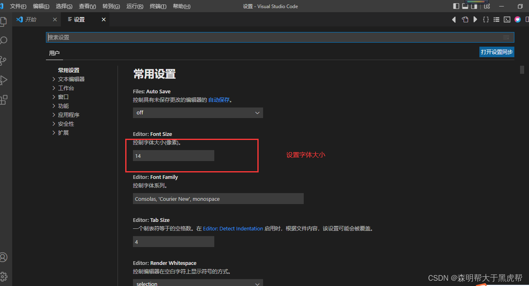Viewport: 529px width, 286px height.
Task: Open the Run and Debug view
Action: (x=3, y=80)
